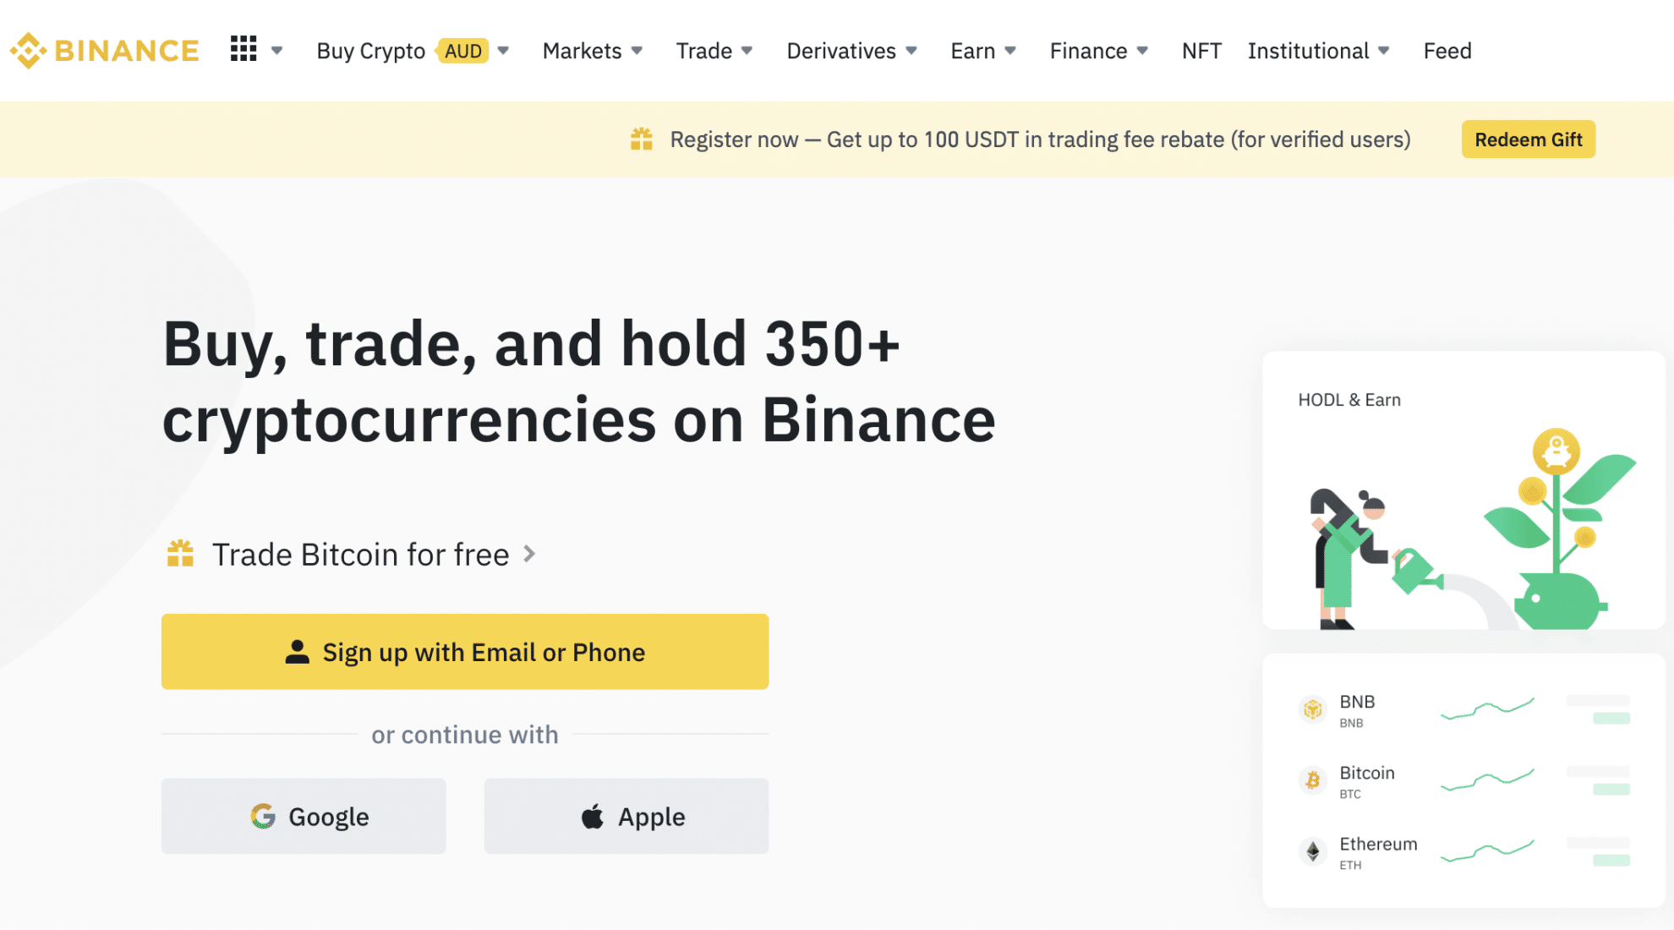1674x930 pixels.
Task: Click the Binance logo
Action: point(103,50)
